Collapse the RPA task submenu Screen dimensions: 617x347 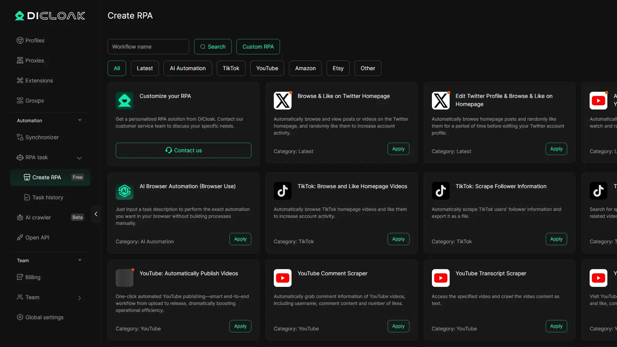pyautogui.click(x=79, y=158)
